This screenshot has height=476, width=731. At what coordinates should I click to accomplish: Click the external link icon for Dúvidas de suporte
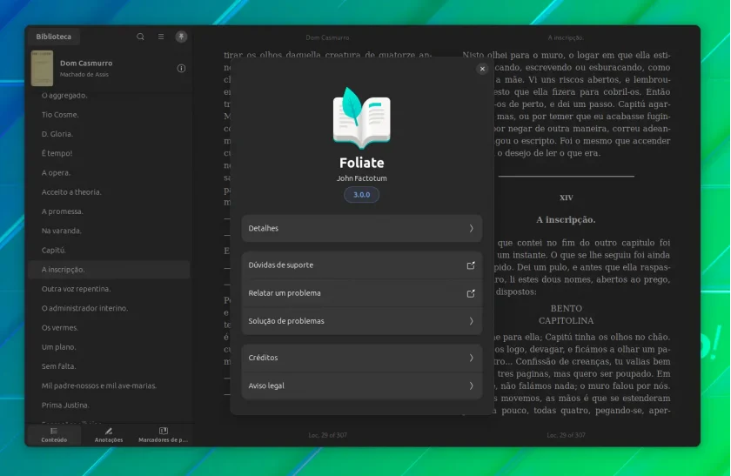[471, 265]
